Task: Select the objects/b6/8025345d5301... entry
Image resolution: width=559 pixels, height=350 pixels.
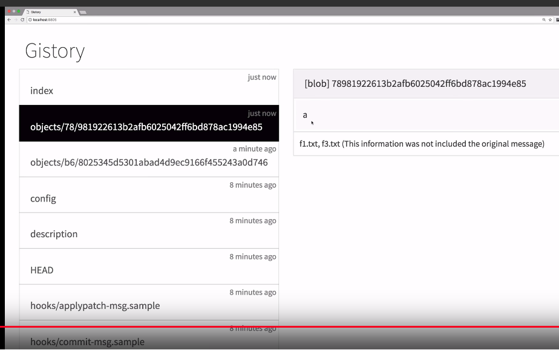Action: click(x=149, y=159)
